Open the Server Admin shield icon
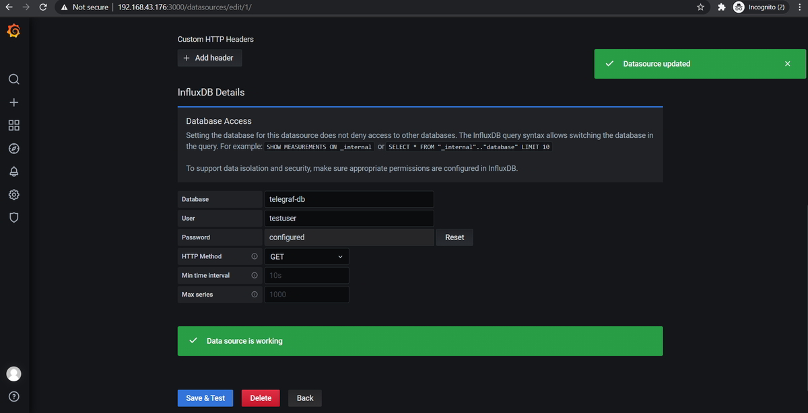 [13, 217]
